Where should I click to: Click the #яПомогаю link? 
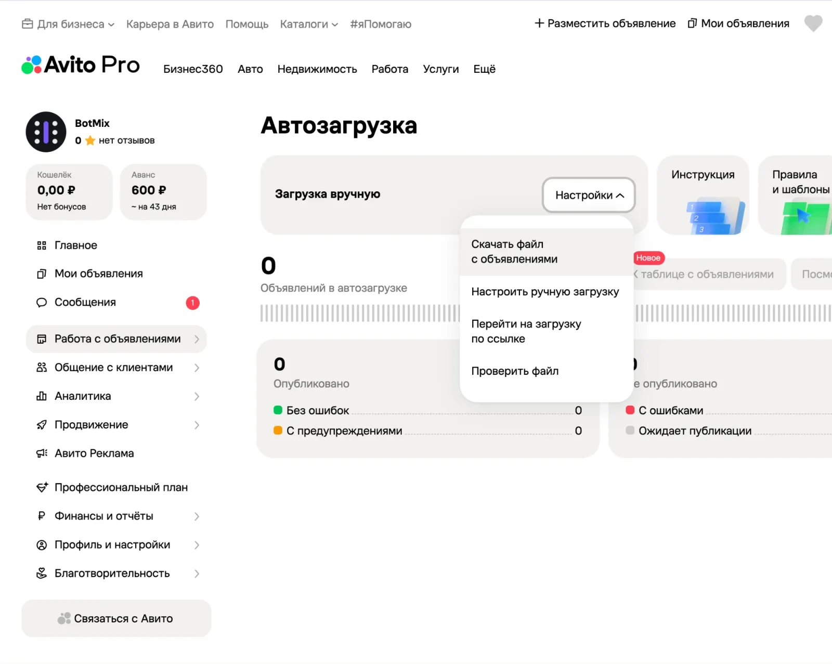(x=381, y=24)
